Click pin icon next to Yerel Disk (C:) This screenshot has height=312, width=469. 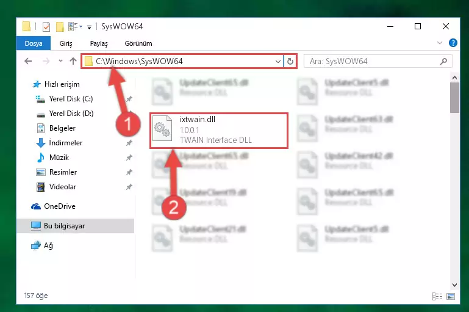pyautogui.click(x=129, y=99)
